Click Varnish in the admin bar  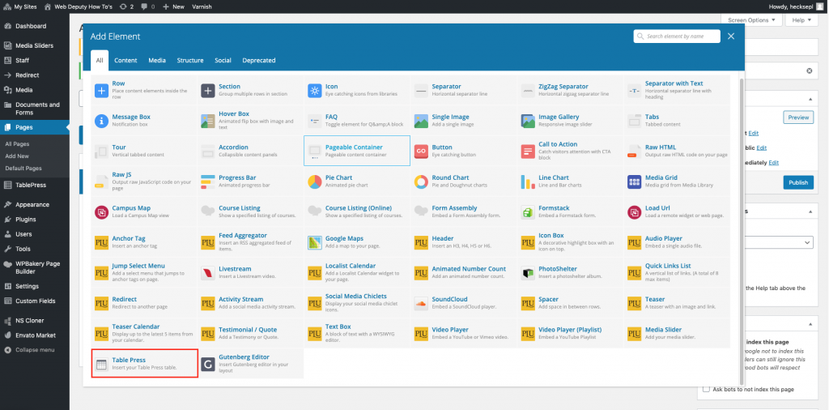click(x=201, y=6)
